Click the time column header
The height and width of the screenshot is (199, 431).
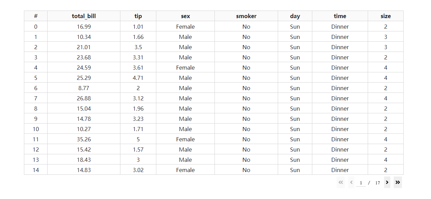coord(340,16)
